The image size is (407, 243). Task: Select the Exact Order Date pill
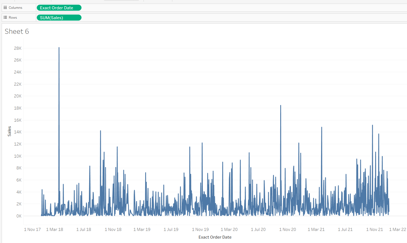(x=59, y=8)
